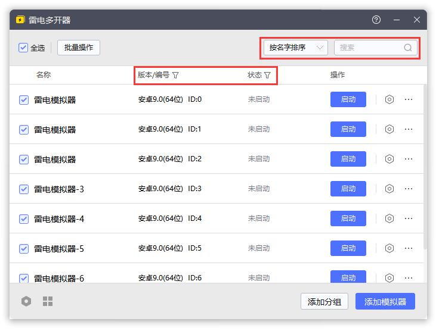Select the 雷电模拟器-4 name text
The width and height of the screenshot is (439, 331).
tap(59, 219)
